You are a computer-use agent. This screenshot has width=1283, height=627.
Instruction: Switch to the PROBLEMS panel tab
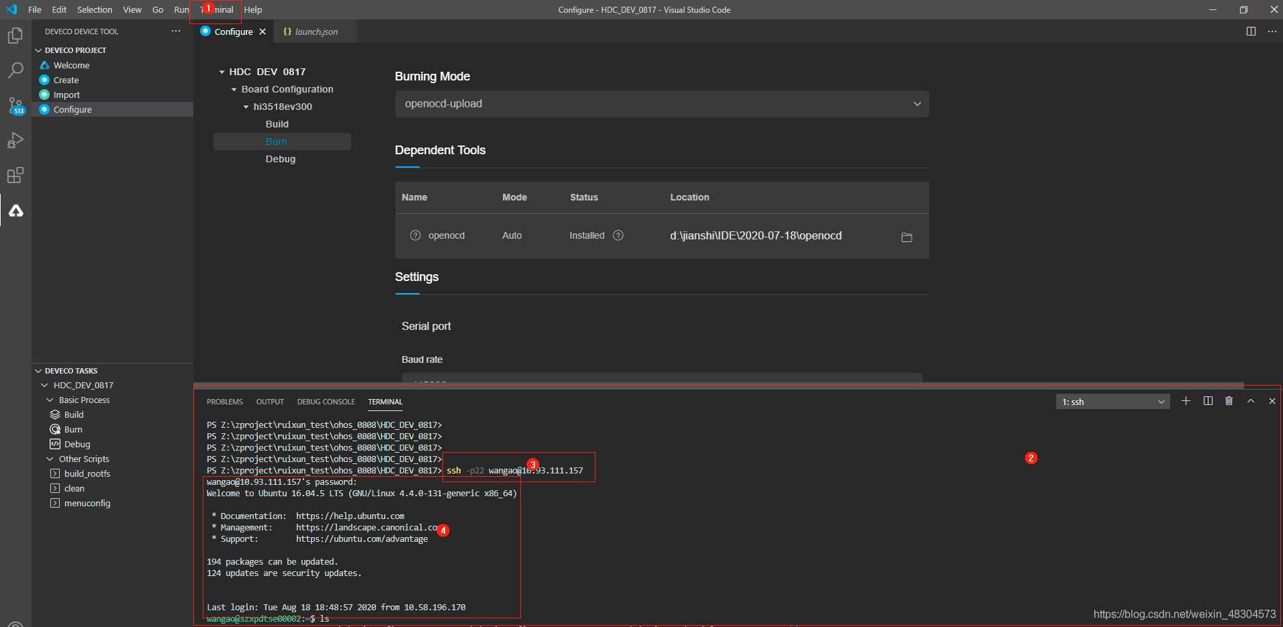225,402
